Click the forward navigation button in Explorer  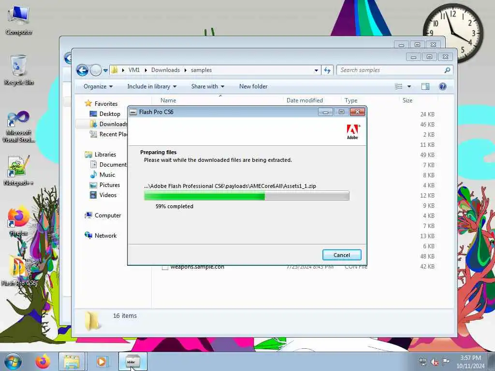(96, 70)
